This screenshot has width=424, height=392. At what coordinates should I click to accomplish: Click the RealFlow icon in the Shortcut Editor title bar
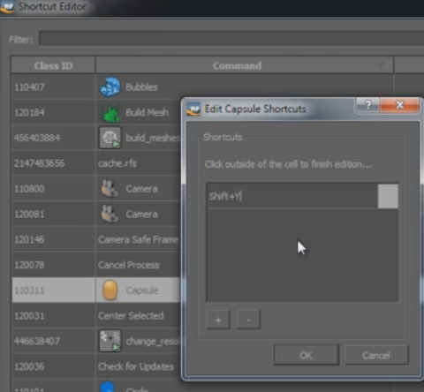[7, 6]
